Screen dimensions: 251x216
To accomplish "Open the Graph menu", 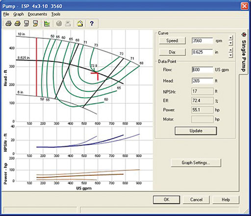I will tap(18, 14).
